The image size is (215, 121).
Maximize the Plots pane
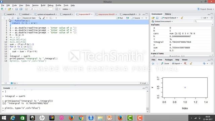click(x=212, y=60)
